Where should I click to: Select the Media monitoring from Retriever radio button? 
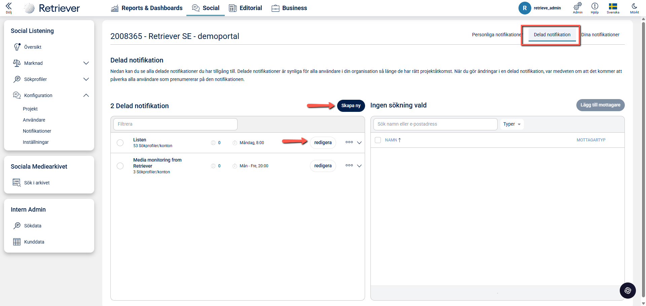coord(120,166)
